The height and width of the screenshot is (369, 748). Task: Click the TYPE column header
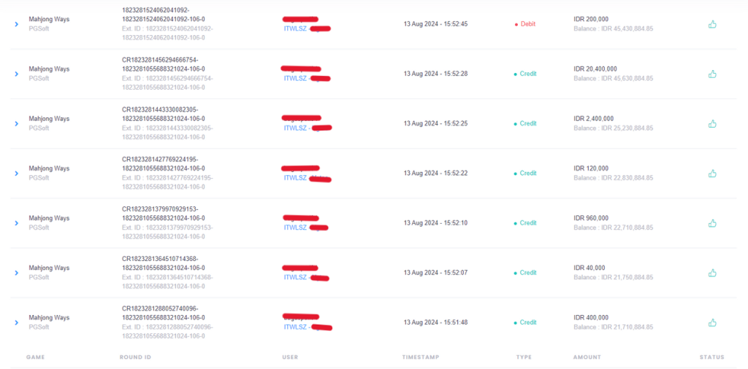(x=523, y=357)
